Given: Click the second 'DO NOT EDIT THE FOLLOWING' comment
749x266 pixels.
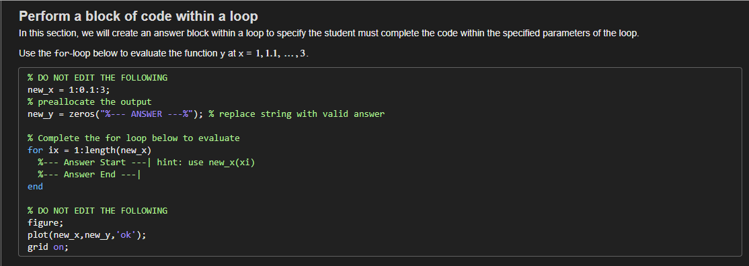Looking at the screenshot, I should [97, 211].
